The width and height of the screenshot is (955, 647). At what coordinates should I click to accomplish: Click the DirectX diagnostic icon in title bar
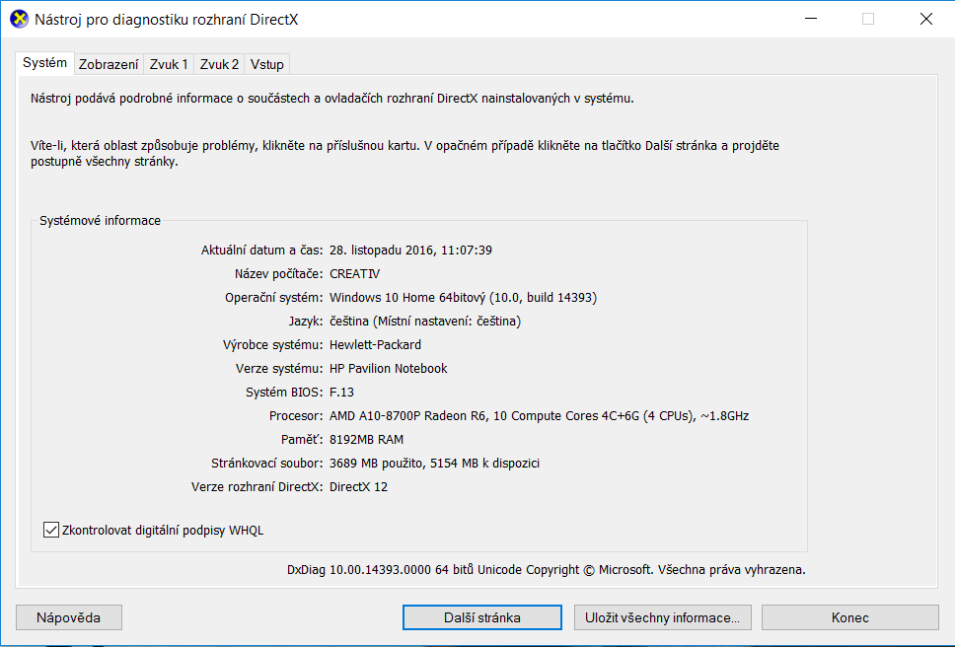coord(19,19)
